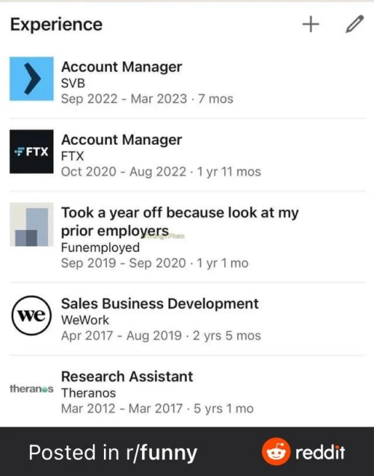Screen dimensions: 374x476
Task: Select the WeWork company name text
Action: [85, 321]
